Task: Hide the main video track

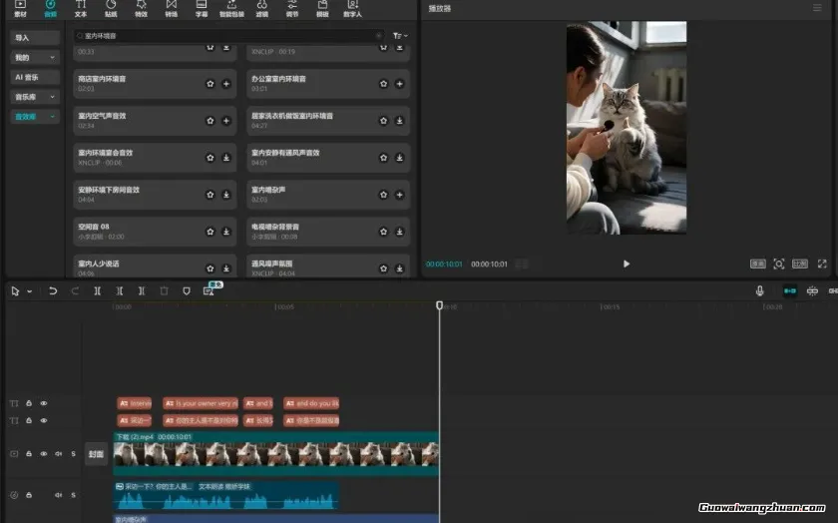Action: coord(44,454)
